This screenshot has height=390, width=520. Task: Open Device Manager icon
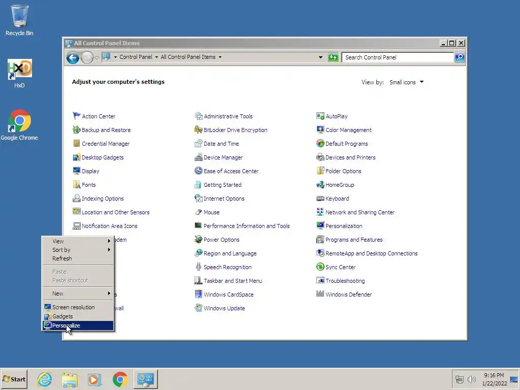click(199, 157)
